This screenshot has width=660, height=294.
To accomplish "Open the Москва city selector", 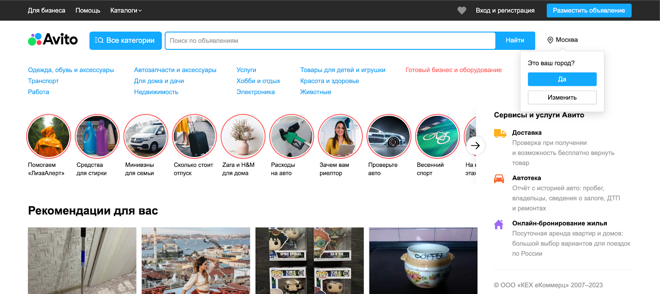I will (x=563, y=40).
